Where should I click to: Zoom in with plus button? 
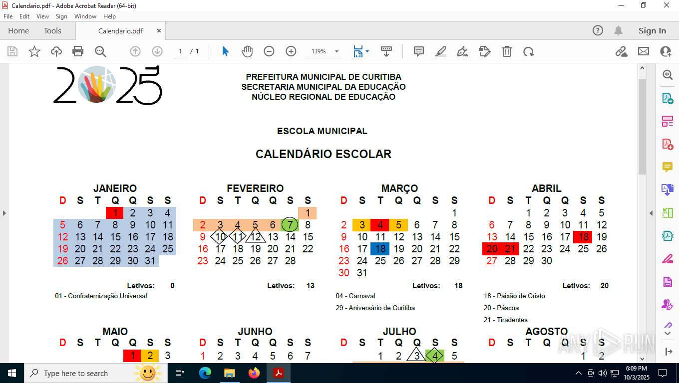click(x=291, y=51)
